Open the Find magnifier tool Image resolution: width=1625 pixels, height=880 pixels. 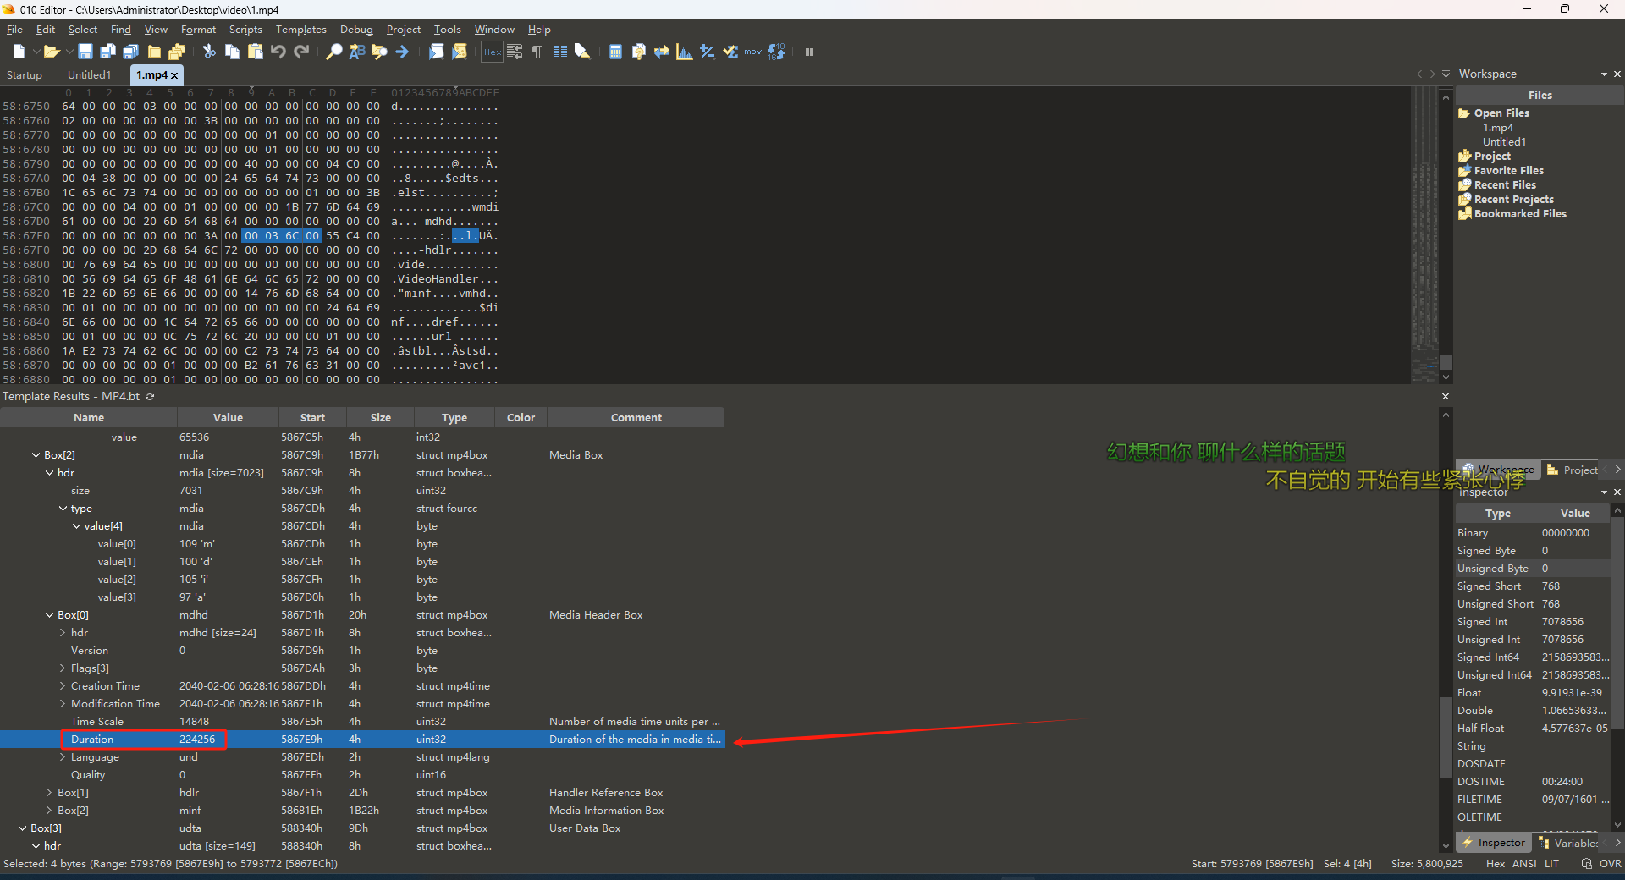pos(334,52)
